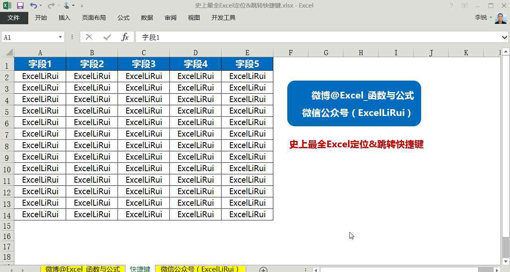This screenshot has width=510, height=272.
Task: Select column C header
Action: (x=143, y=52)
